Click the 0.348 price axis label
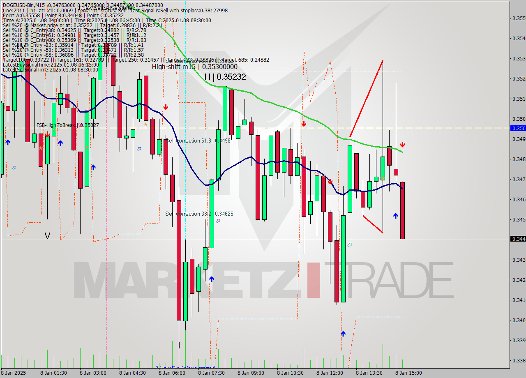Image resolution: width=526 pixels, height=378 pixels. click(519, 159)
